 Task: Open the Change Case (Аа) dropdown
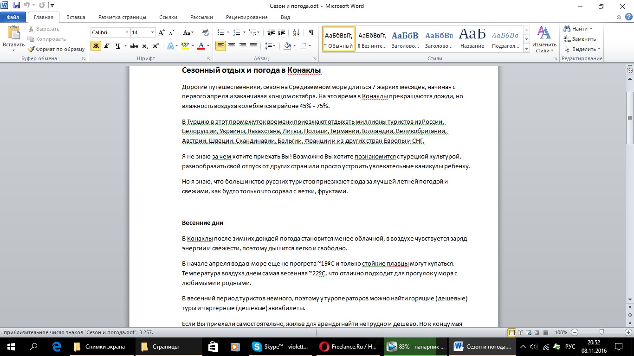pos(188,32)
